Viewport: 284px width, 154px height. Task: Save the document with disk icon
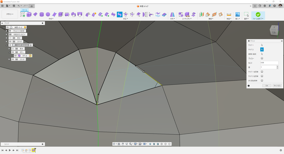pyautogui.click(x=14, y=6)
